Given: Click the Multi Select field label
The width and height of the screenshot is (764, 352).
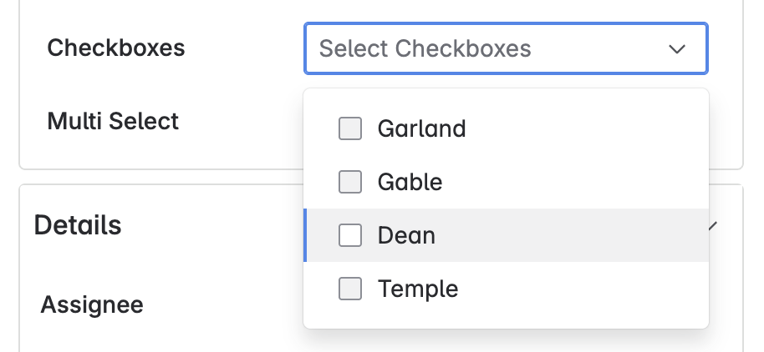Looking at the screenshot, I should [x=113, y=121].
